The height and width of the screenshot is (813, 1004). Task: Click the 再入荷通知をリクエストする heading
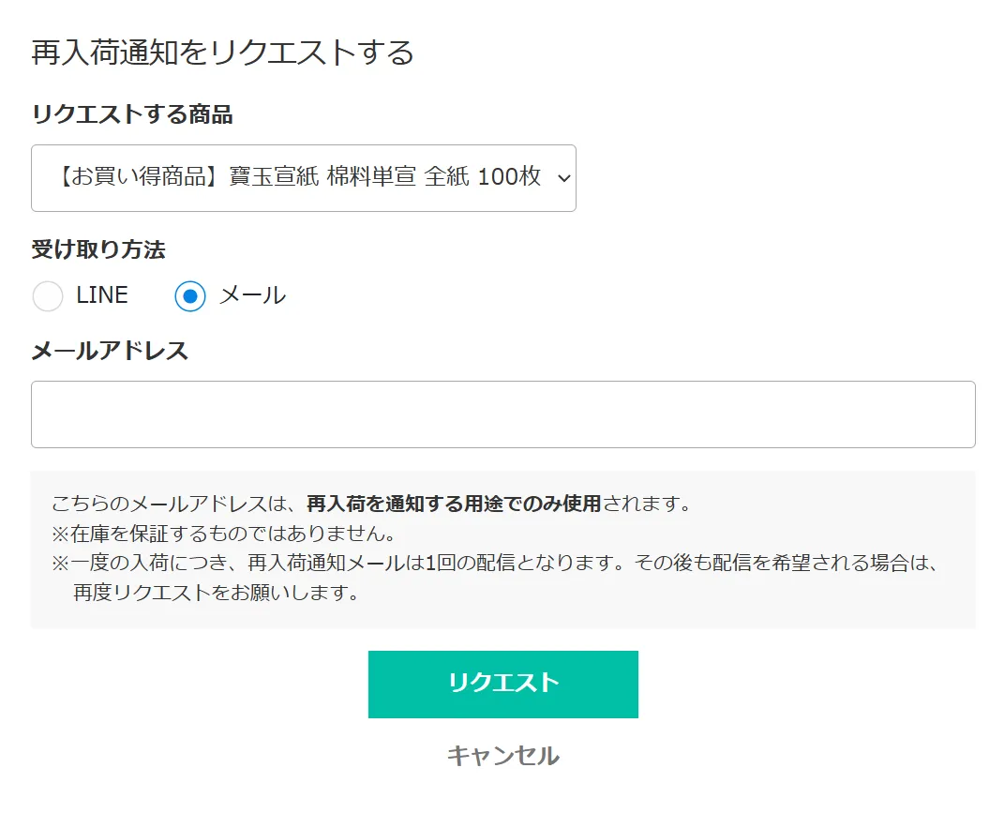[x=223, y=53]
